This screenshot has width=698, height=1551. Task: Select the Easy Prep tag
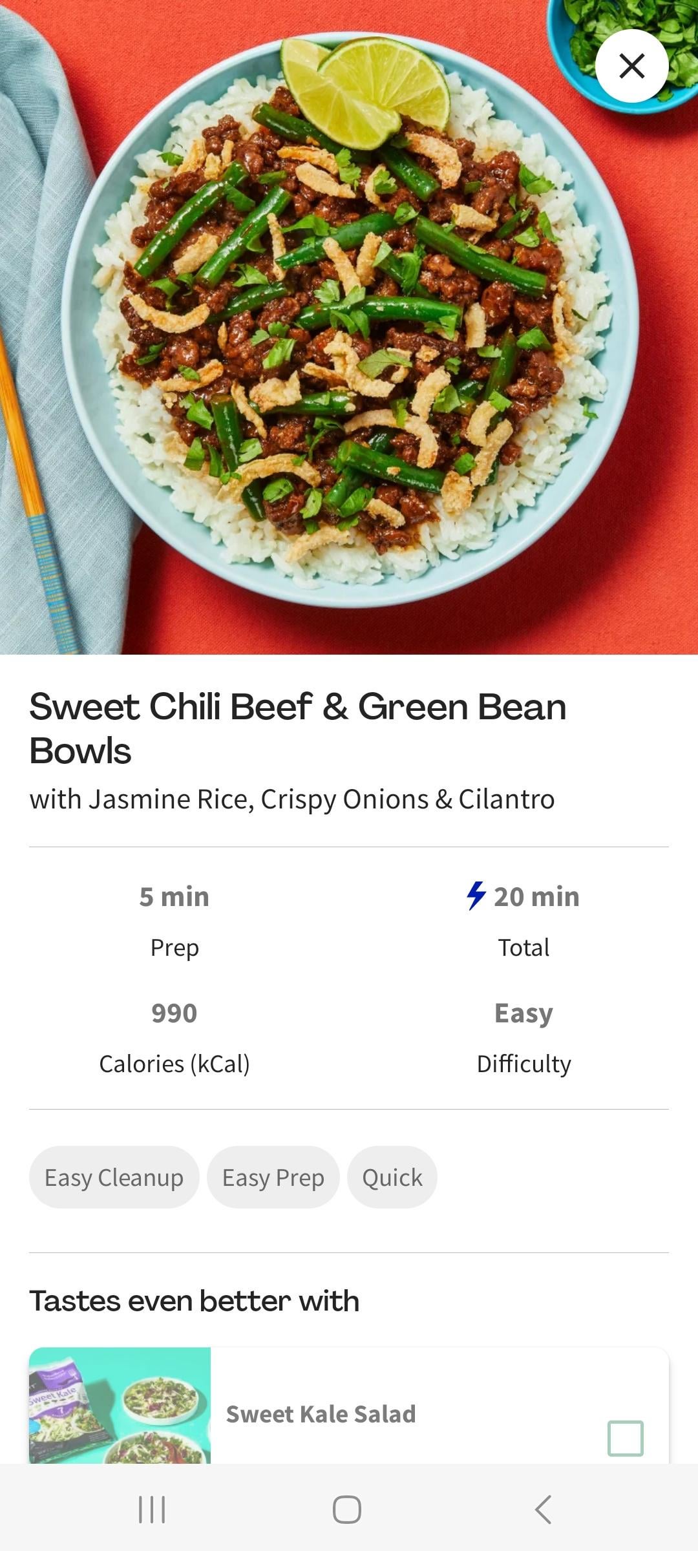[273, 1177]
